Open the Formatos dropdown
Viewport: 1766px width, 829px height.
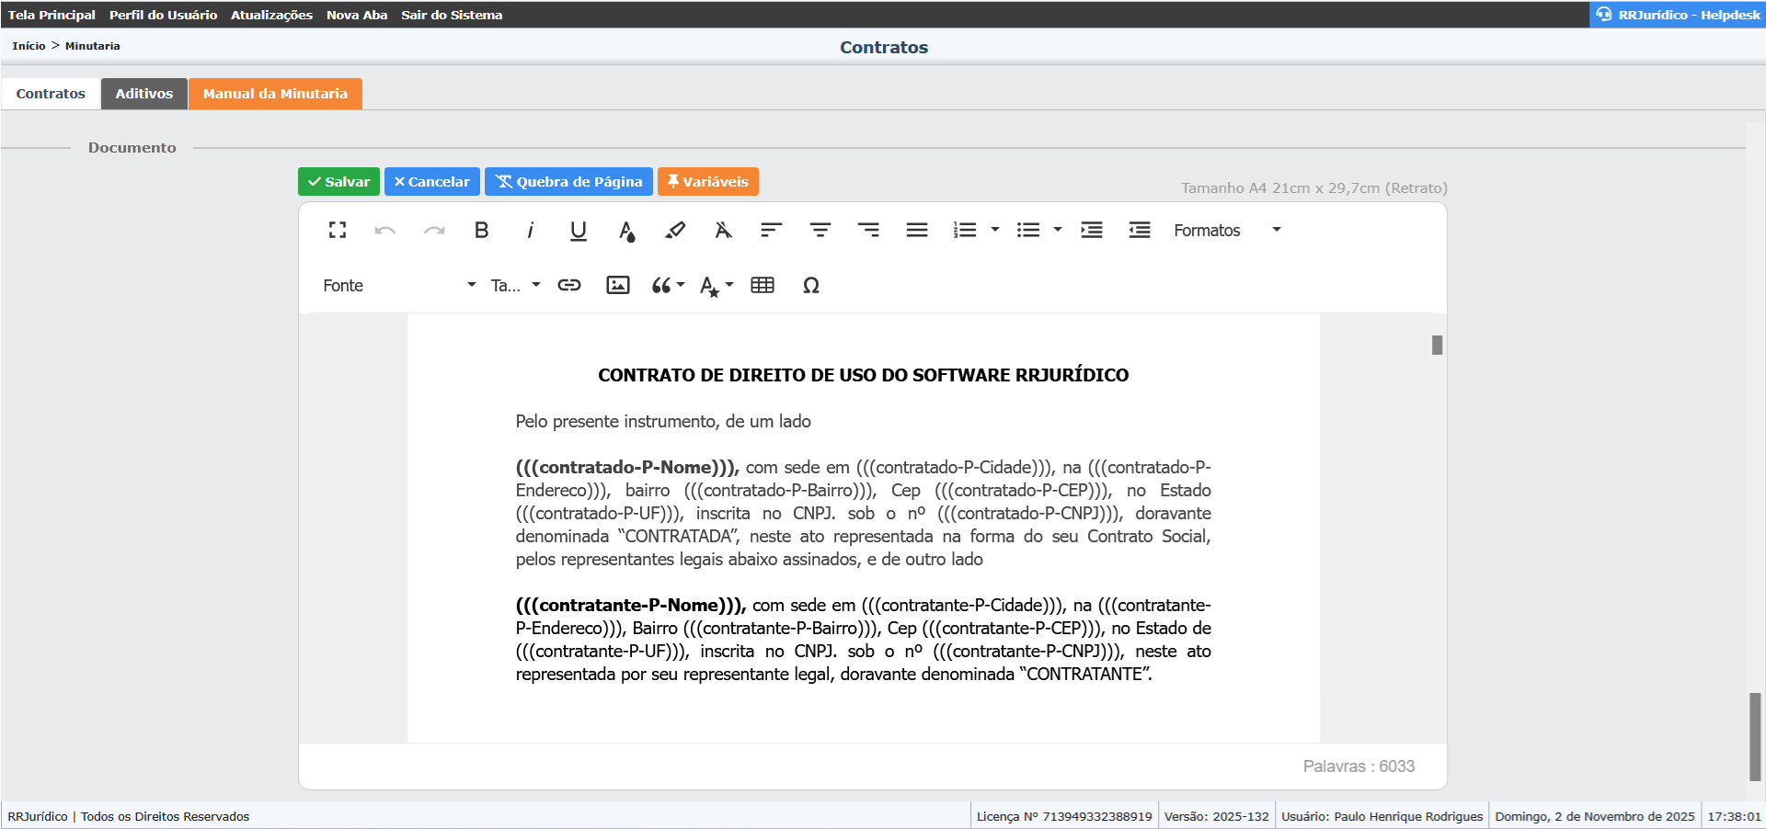pos(1226,231)
